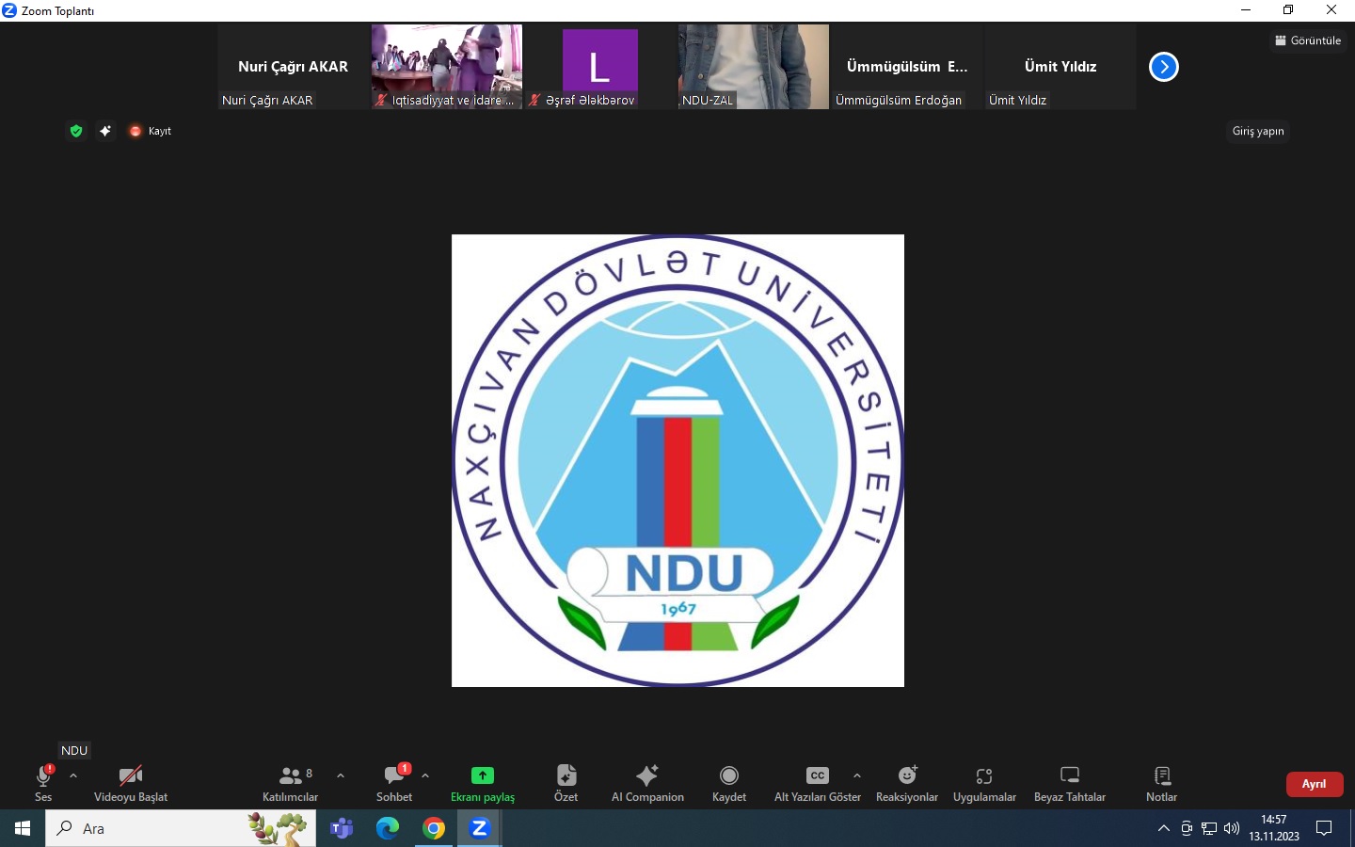The width and height of the screenshot is (1355, 847).
Task: Select Ümmügülsüm Erdoğan participant tile
Action: click(907, 67)
